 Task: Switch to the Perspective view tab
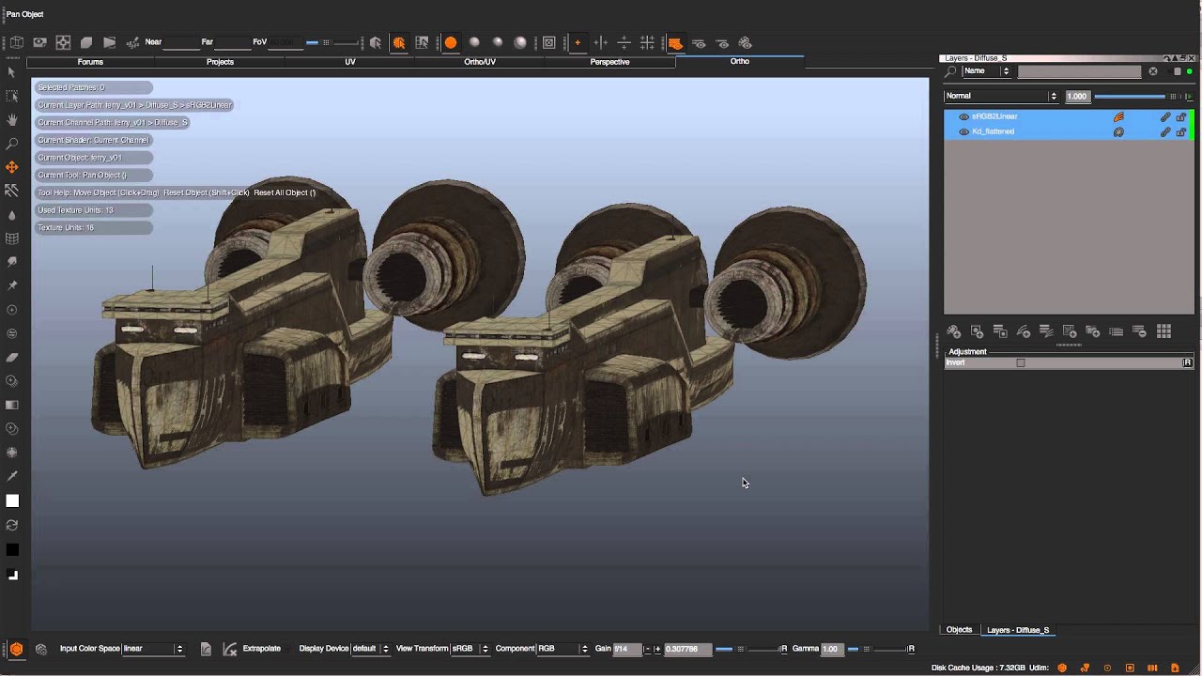(x=609, y=62)
